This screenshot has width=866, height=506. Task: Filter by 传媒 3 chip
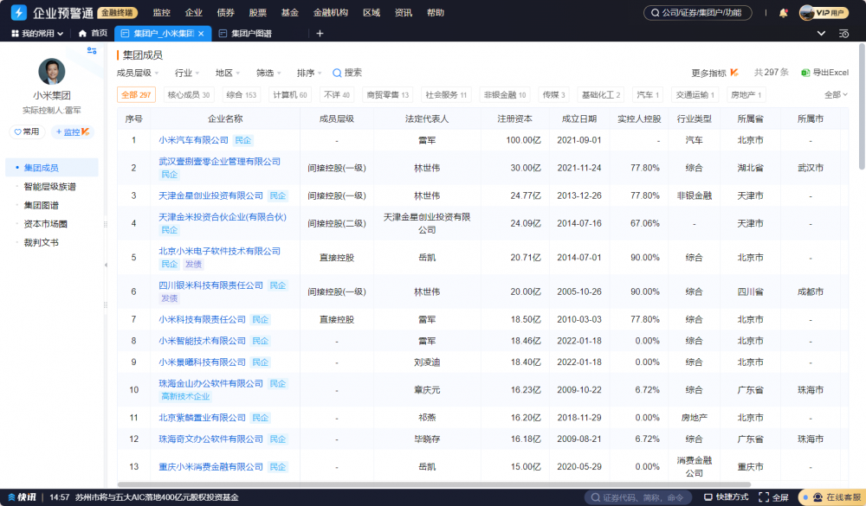point(554,95)
